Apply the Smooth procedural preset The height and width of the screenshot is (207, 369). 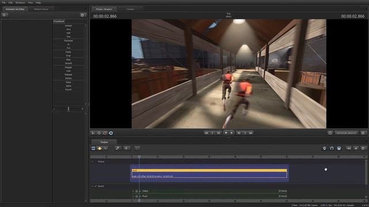[x=68, y=63]
